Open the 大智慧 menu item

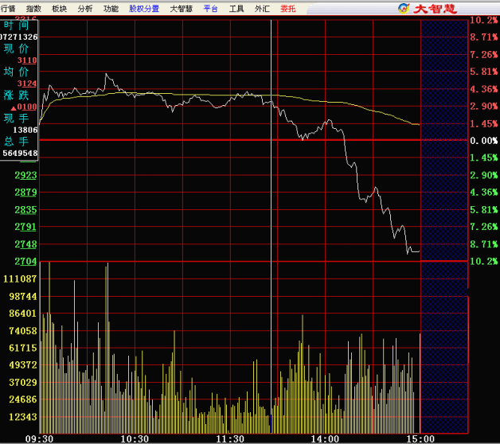click(181, 8)
